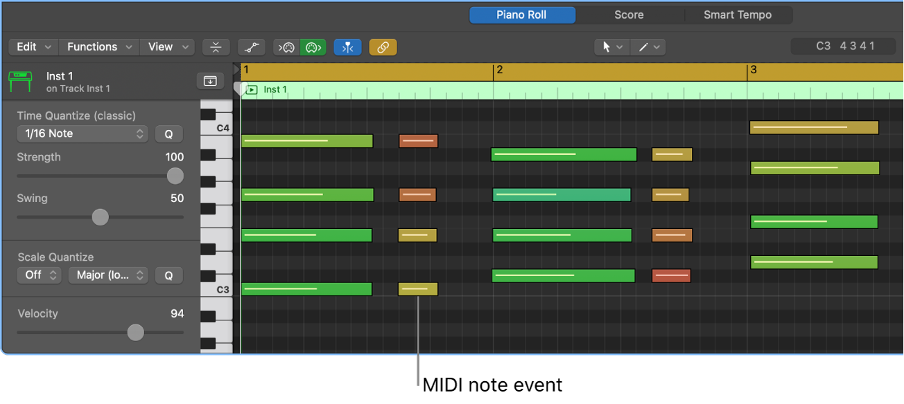Adjust the Strength slider
The width and height of the screenshot is (904, 404).
(175, 176)
